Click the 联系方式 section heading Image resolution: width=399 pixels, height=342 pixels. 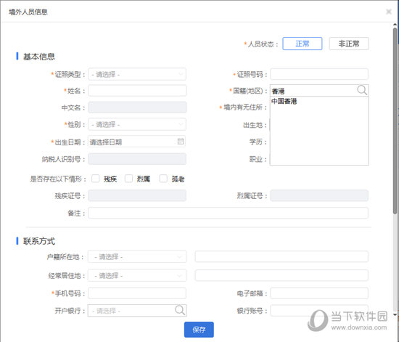click(x=39, y=241)
